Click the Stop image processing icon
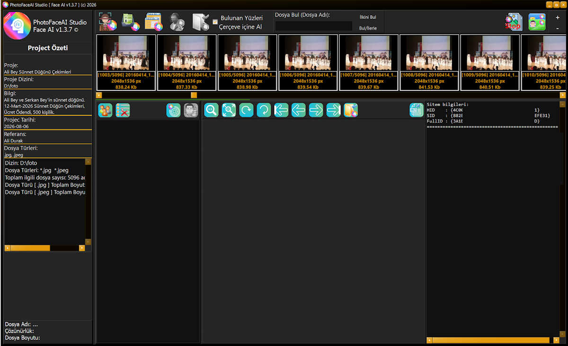The image size is (568, 346). [x=514, y=22]
